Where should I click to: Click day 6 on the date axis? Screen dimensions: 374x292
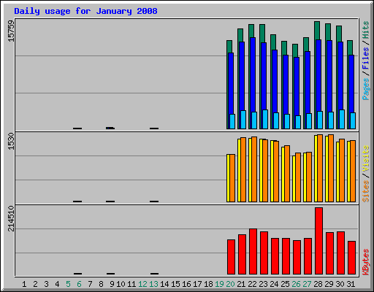click(79, 284)
